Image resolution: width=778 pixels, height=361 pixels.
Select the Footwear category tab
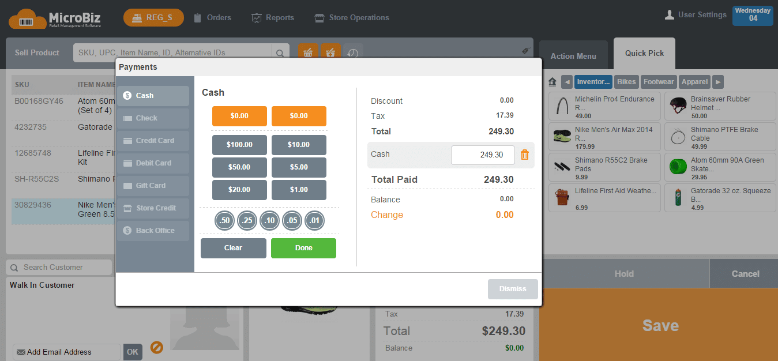coord(659,82)
